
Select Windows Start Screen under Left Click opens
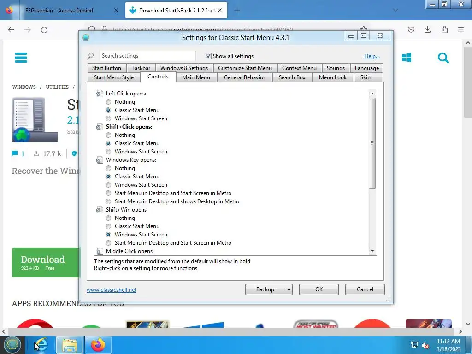click(108, 118)
